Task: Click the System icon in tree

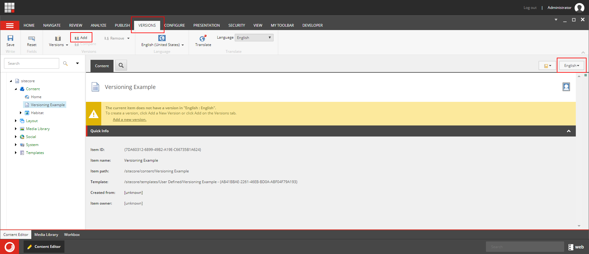Action: point(22,145)
